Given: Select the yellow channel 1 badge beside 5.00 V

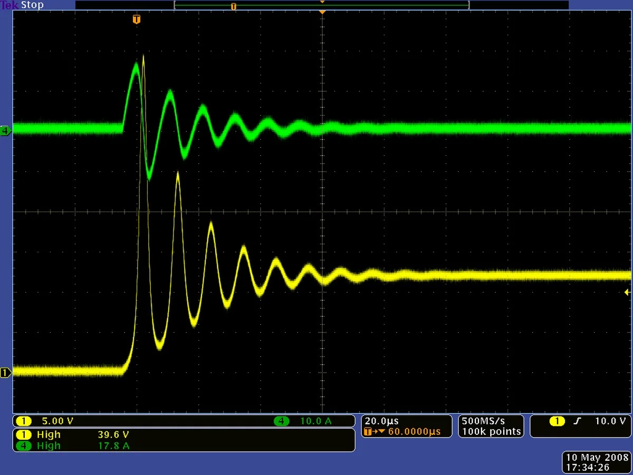Looking at the screenshot, I should (x=24, y=421).
